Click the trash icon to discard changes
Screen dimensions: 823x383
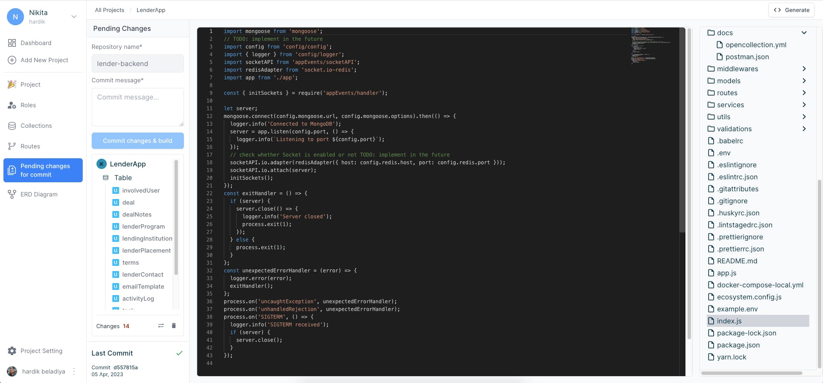point(174,326)
